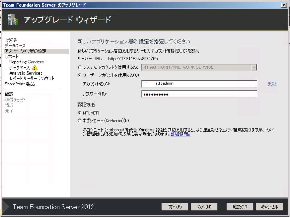The width and height of the screenshot is (290, 217).
Task: Open Reporting Services sub-step
Action: click(27, 62)
